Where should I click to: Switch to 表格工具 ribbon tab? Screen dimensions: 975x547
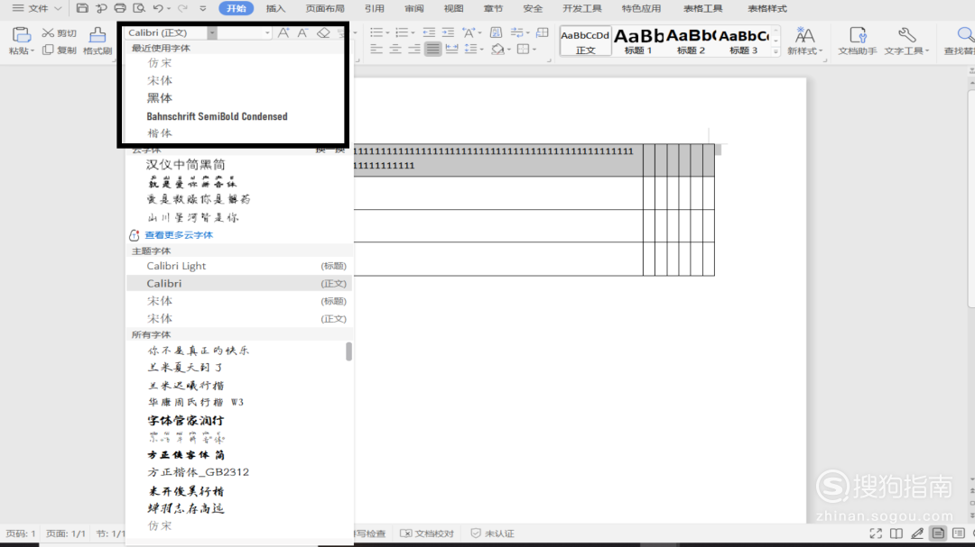coord(702,9)
